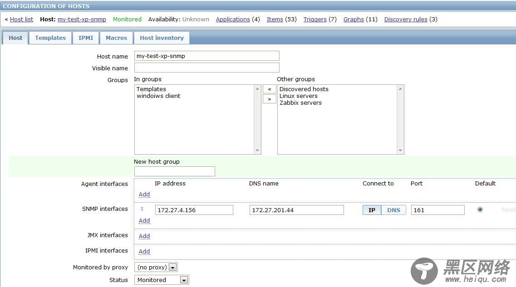This screenshot has width=516, height=287.
Task: Click the Visible name input field
Action: (x=206, y=68)
